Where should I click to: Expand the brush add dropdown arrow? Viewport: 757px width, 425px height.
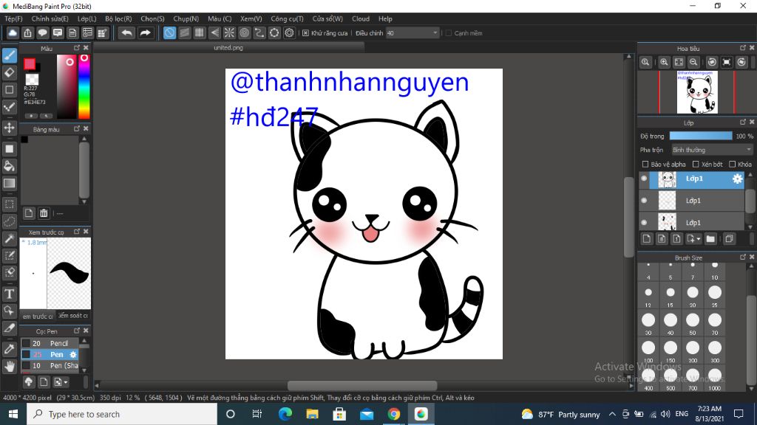coord(66,382)
